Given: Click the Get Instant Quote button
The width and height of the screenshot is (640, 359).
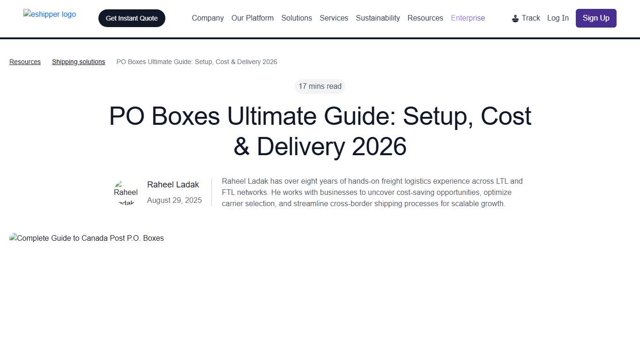Looking at the screenshot, I should pyautogui.click(x=132, y=18).
